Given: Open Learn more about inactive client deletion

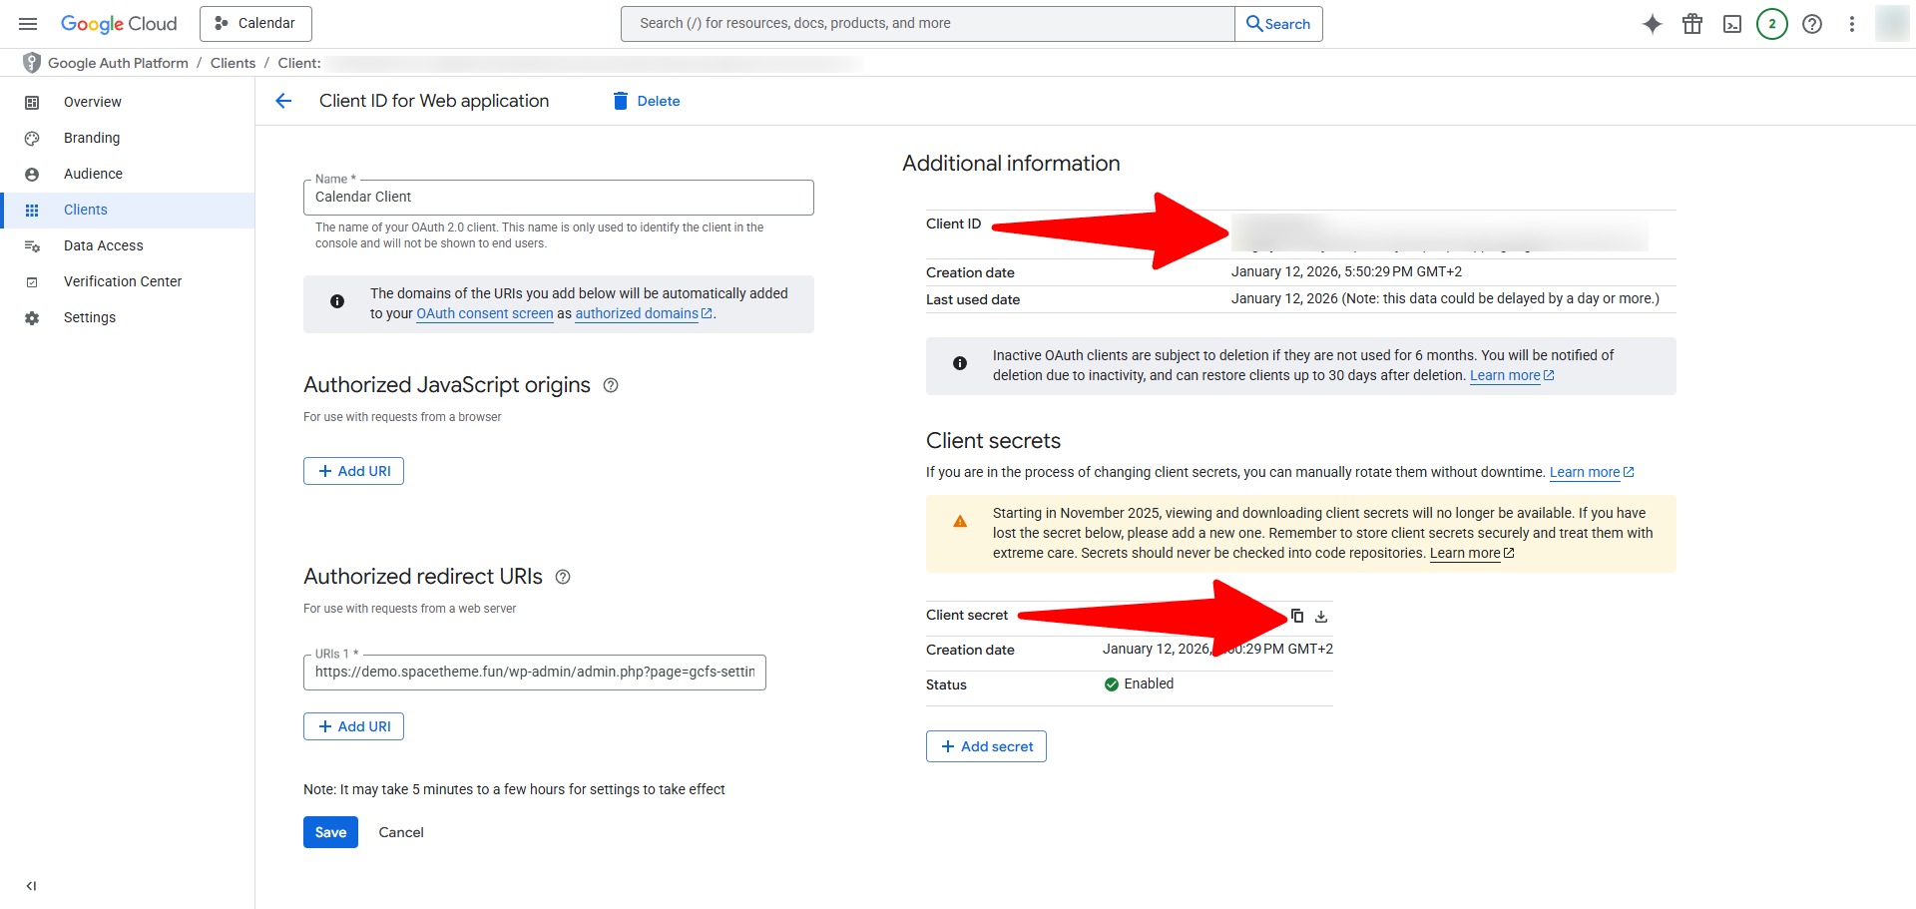Looking at the screenshot, I should (1512, 375).
